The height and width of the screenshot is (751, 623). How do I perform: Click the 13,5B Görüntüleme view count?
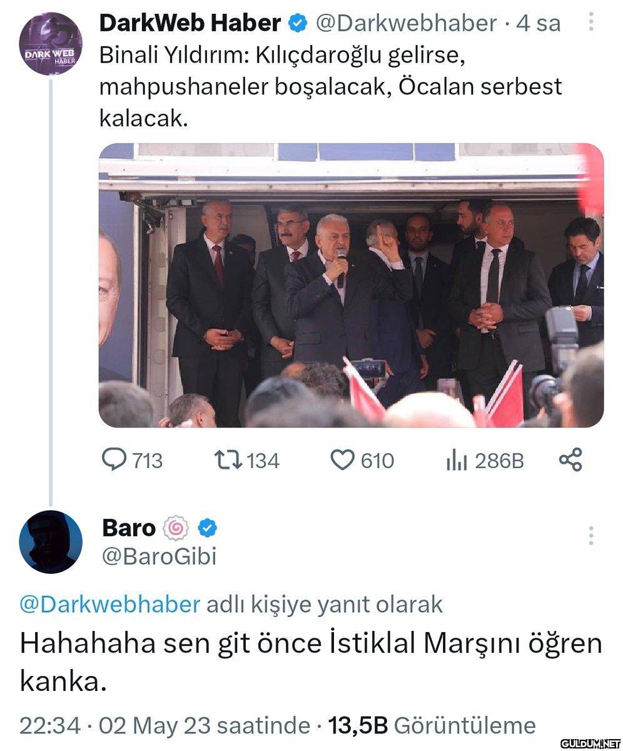(432, 726)
